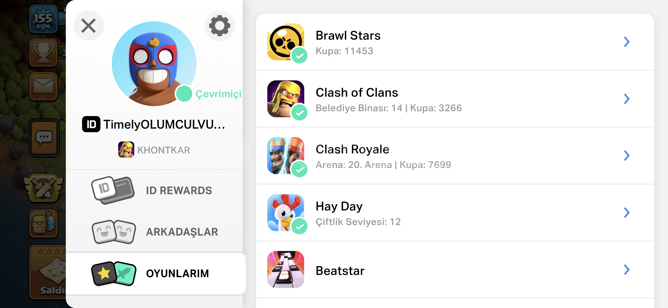The height and width of the screenshot is (308, 668).
Task: Open the trophy leaderboard icon
Action: (x=43, y=52)
